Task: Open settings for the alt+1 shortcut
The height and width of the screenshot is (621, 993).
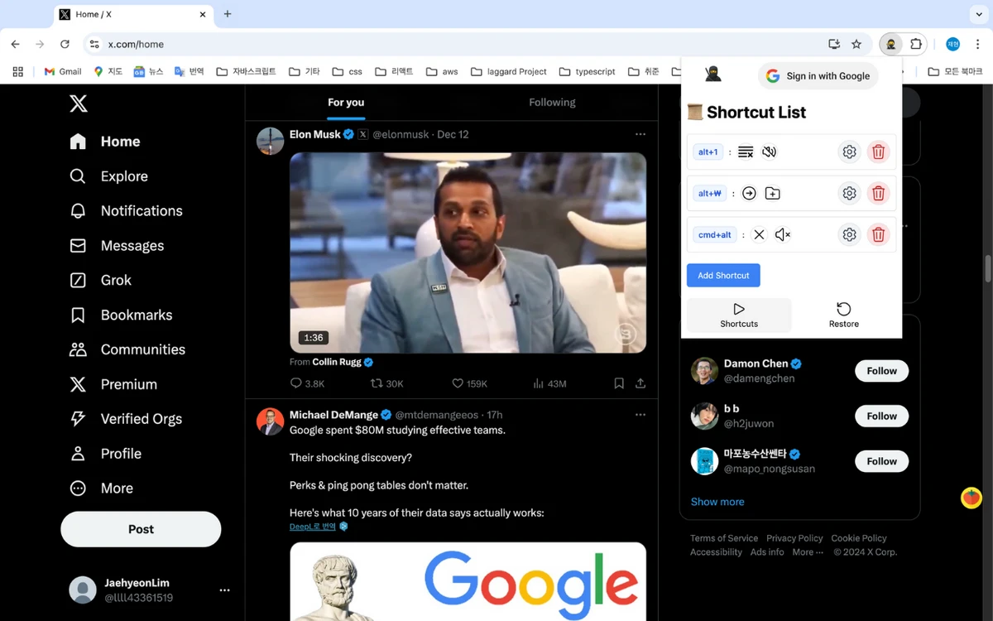Action: click(849, 152)
